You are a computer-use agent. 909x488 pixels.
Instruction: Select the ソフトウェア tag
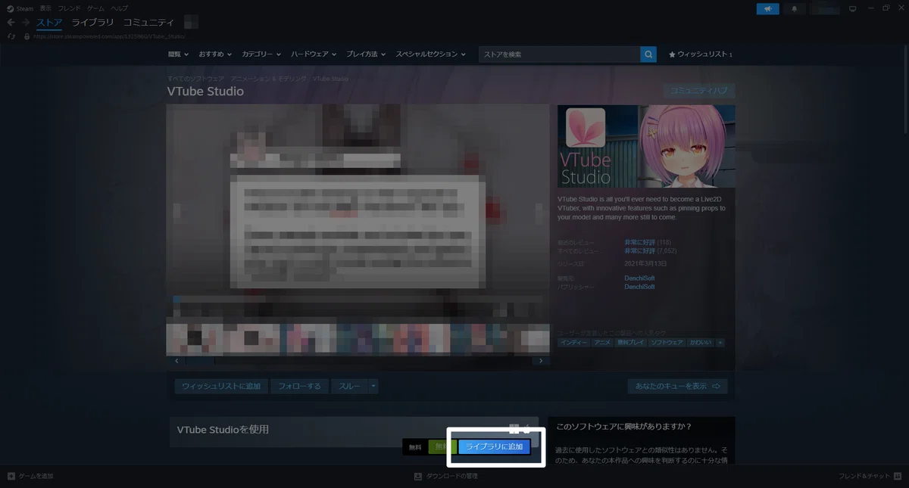667,343
